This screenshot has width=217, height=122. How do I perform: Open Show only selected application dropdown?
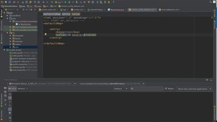click(x=194, y=89)
